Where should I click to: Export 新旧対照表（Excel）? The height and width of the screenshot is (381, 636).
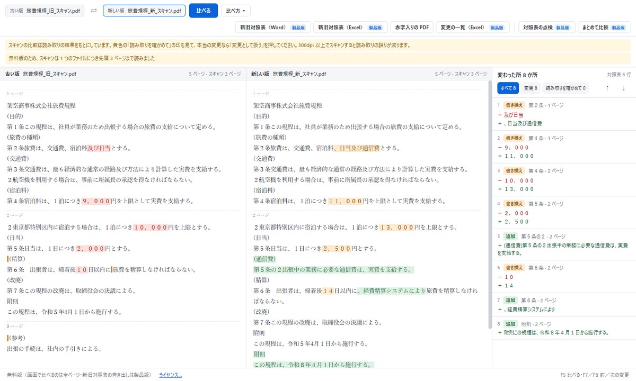[x=350, y=27]
